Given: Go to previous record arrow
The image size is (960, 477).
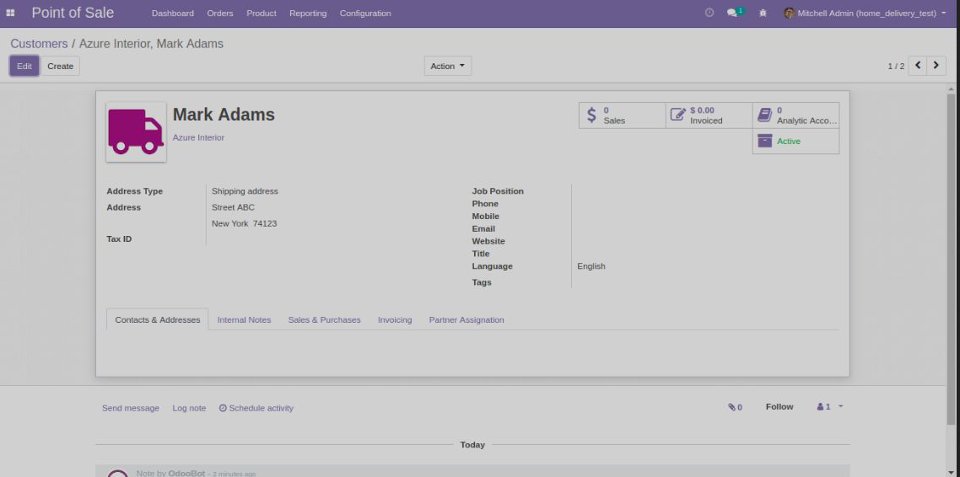Looking at the screenshot, I should (x=918, y=66).
